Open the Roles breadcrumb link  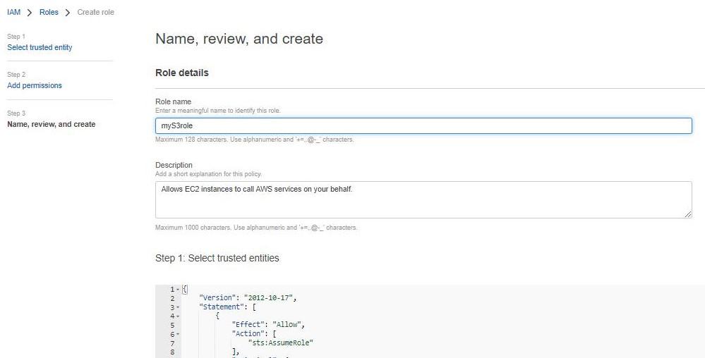pos(49,12)
